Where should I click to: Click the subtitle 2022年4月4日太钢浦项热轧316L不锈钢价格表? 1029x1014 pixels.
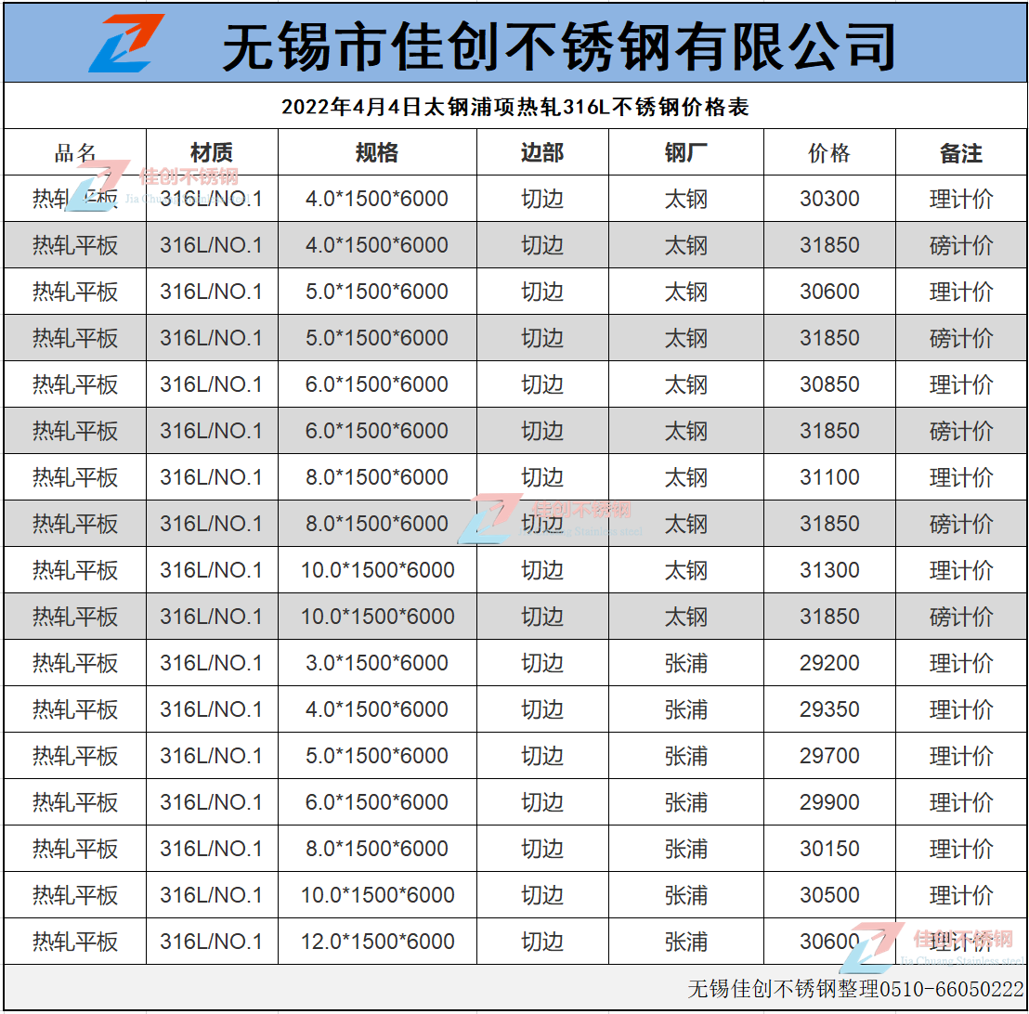pos(515,107)
